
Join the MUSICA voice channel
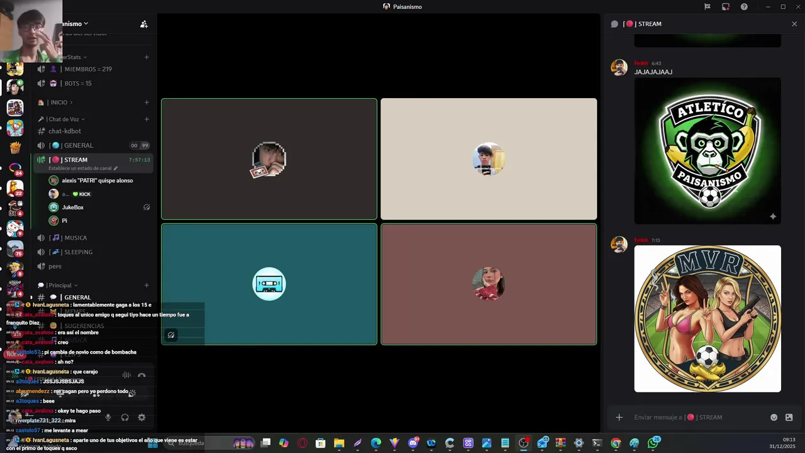point(93,238)
